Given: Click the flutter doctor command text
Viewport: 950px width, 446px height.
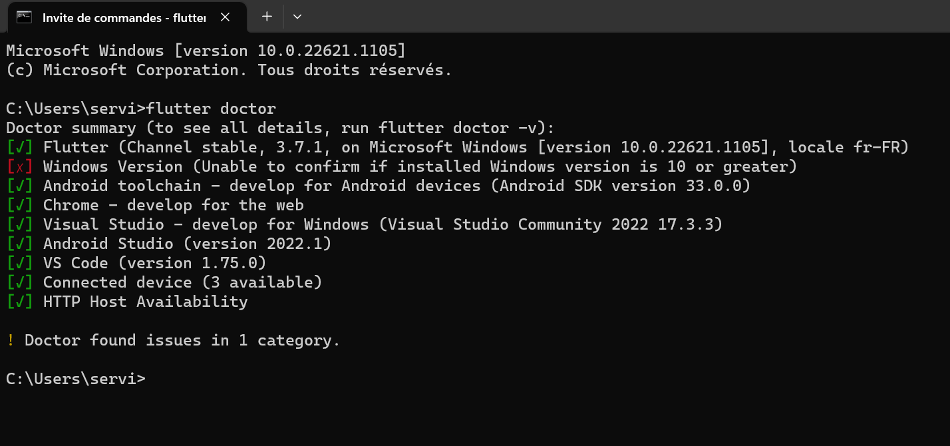Looking at the screenshot, I should click(x=213, y=108).
